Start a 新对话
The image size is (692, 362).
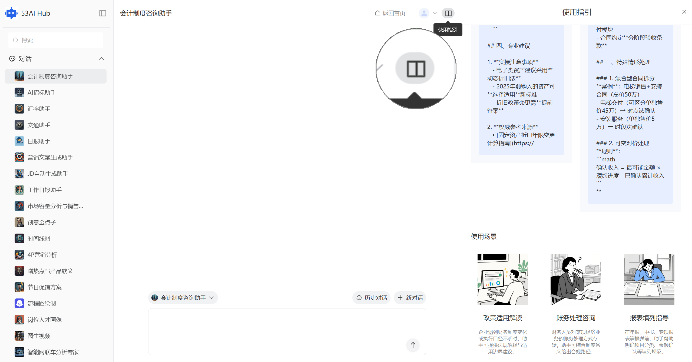tap(410, 298)
